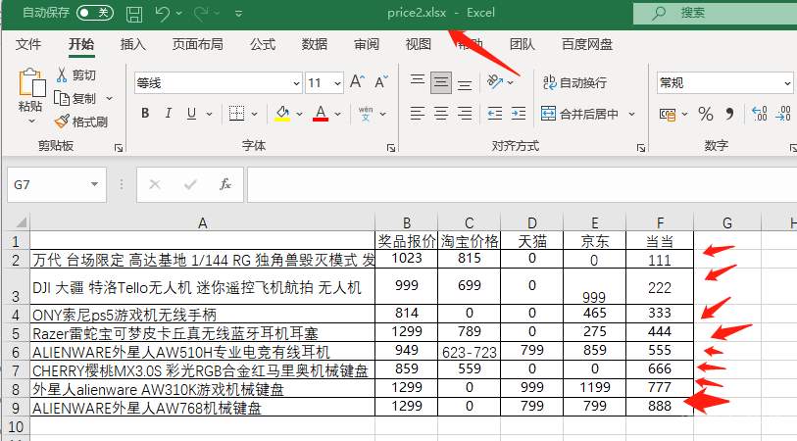Switch to the 插入 tab
797x441 pixels.
point(132,44)
